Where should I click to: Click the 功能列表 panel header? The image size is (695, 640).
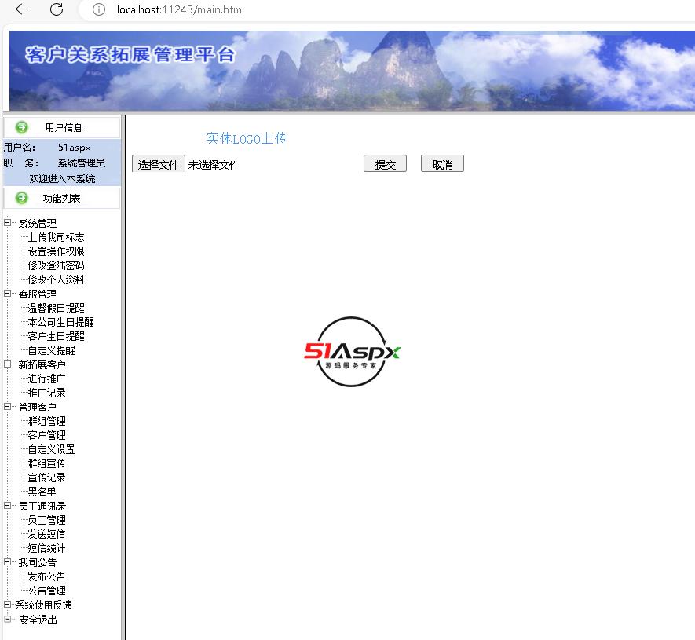(x=61, y=198)
